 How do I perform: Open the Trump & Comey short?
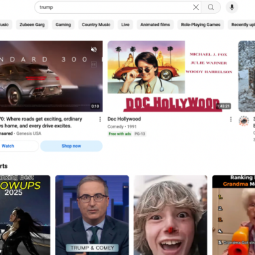coord(92,215)
